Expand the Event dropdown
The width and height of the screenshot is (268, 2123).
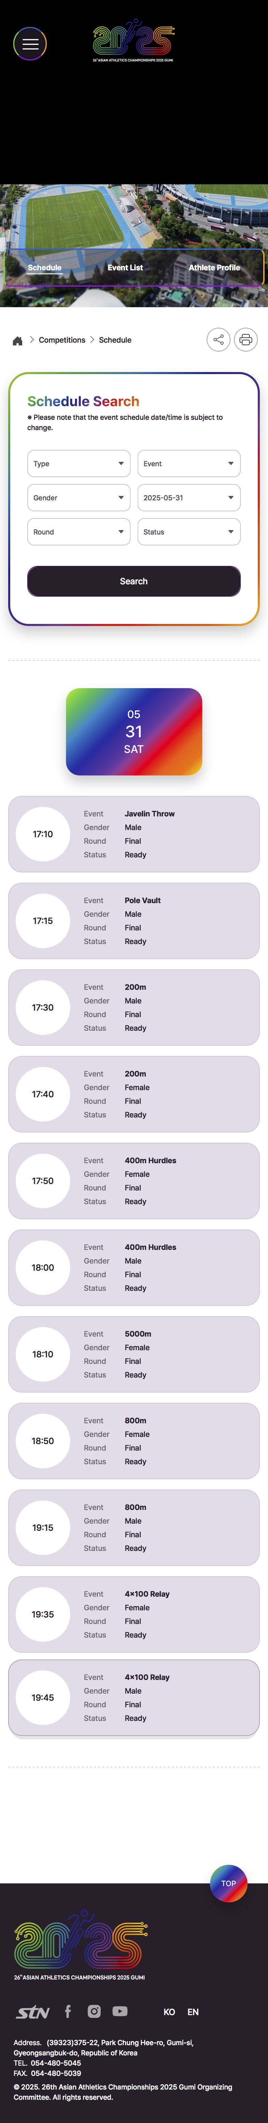pos(188,463)
